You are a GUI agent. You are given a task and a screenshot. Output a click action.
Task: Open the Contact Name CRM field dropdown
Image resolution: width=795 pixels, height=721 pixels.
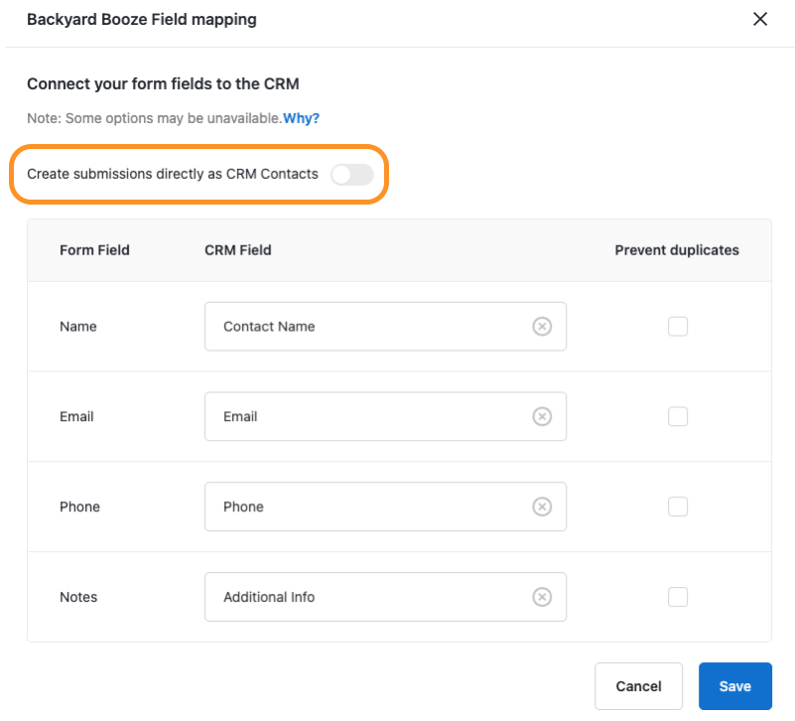tap(367, 327)
